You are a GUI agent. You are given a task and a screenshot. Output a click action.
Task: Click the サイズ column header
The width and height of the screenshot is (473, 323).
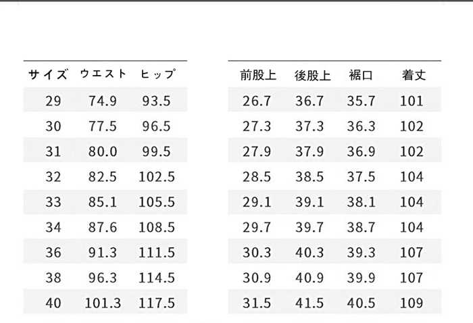48,74
